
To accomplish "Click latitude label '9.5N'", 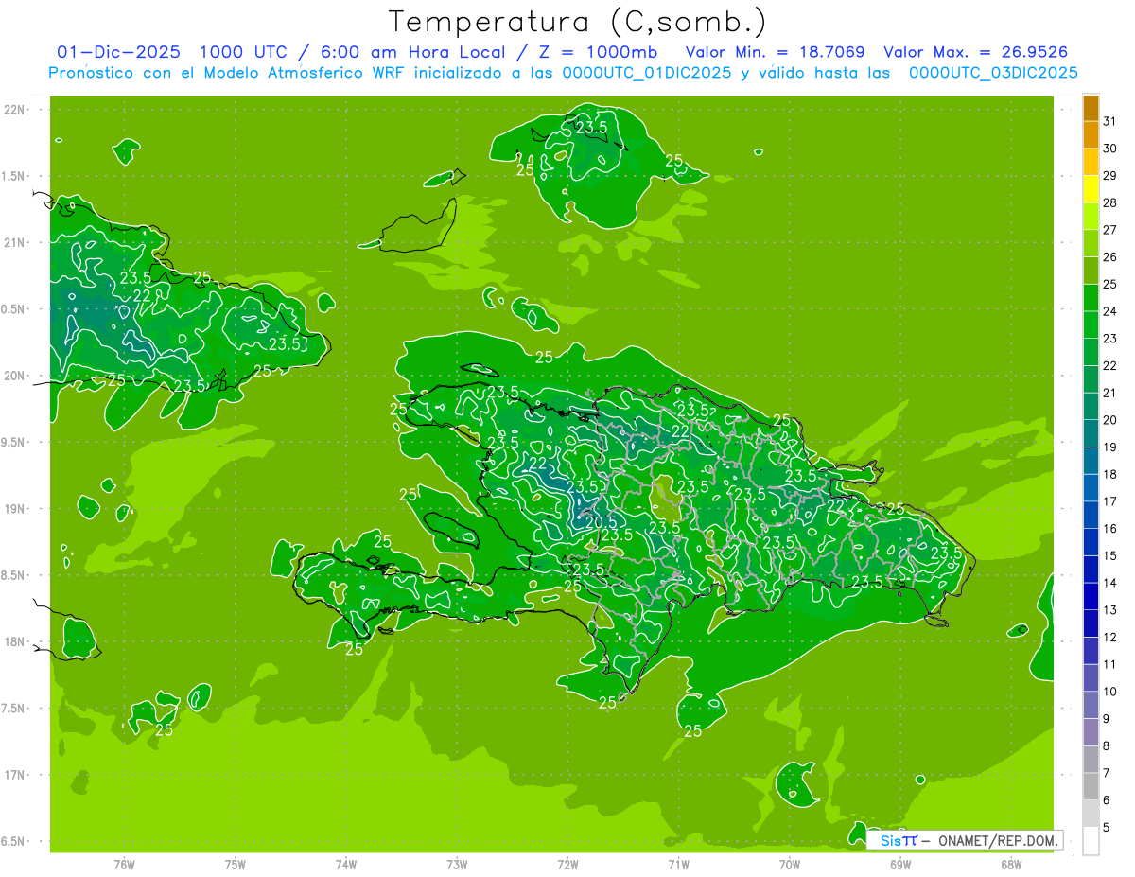I will (x=14, y=442).
